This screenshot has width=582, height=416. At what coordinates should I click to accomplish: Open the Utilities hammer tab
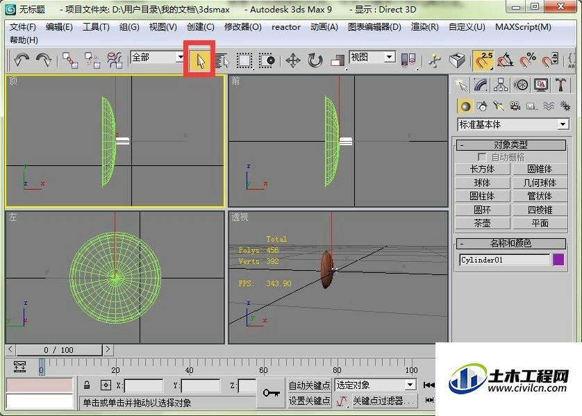(561, 85)
